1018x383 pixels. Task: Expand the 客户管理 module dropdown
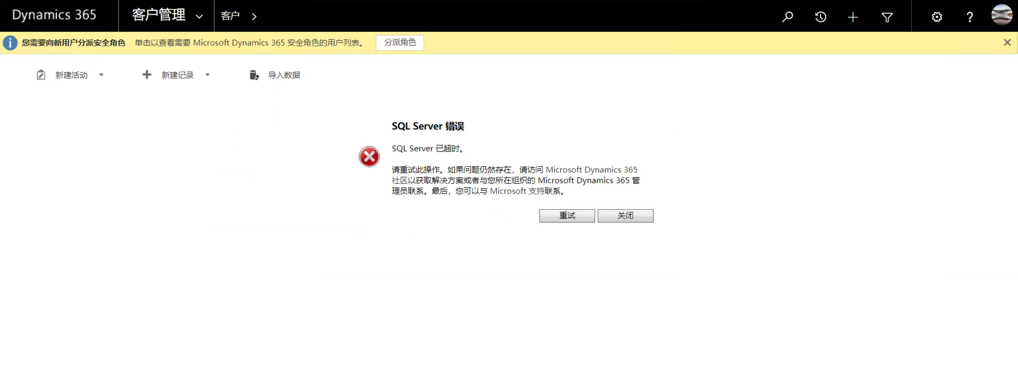(199, 17)
